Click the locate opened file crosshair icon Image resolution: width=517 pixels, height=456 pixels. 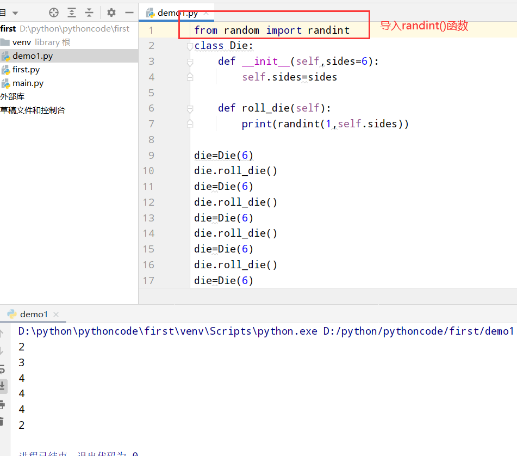click(x=54, y=13)
